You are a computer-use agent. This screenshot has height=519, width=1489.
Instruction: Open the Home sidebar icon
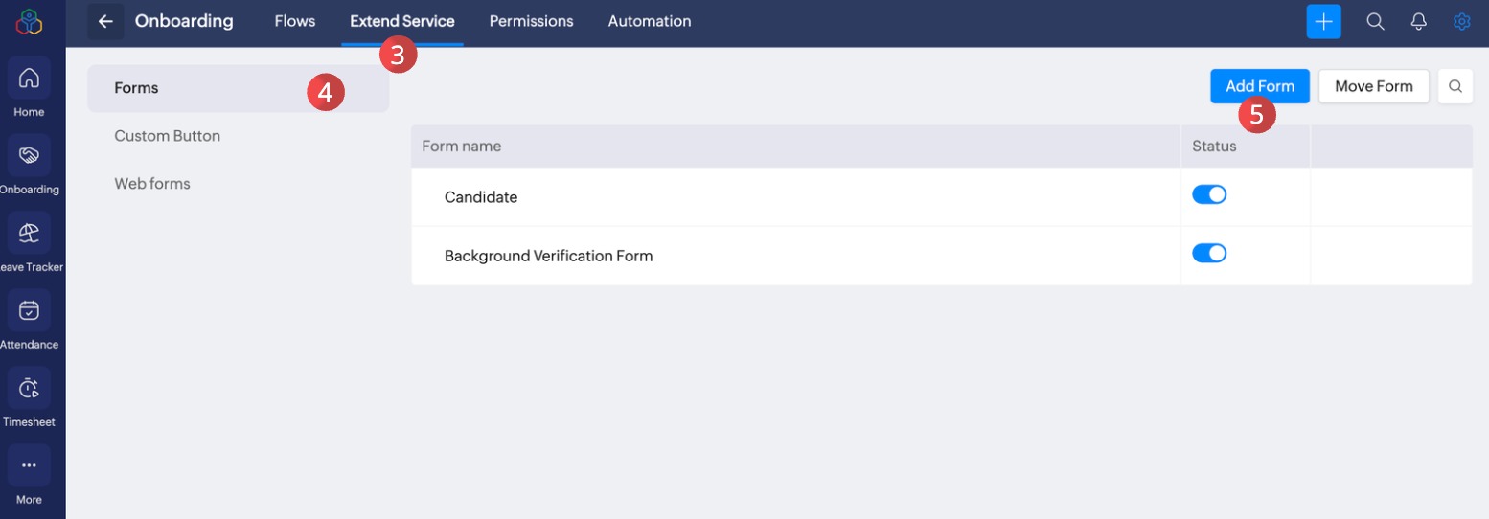click(x=29, y=78)
